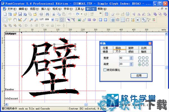Decrease 宽度 value with down stepper

(x=131, y=59)
